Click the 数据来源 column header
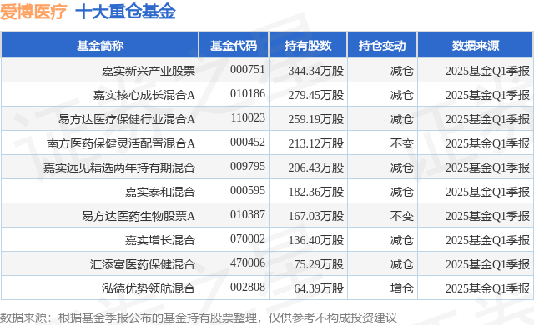This screenshot has width=534, height=325. 476,46
